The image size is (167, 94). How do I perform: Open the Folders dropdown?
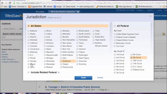point(140,10)
